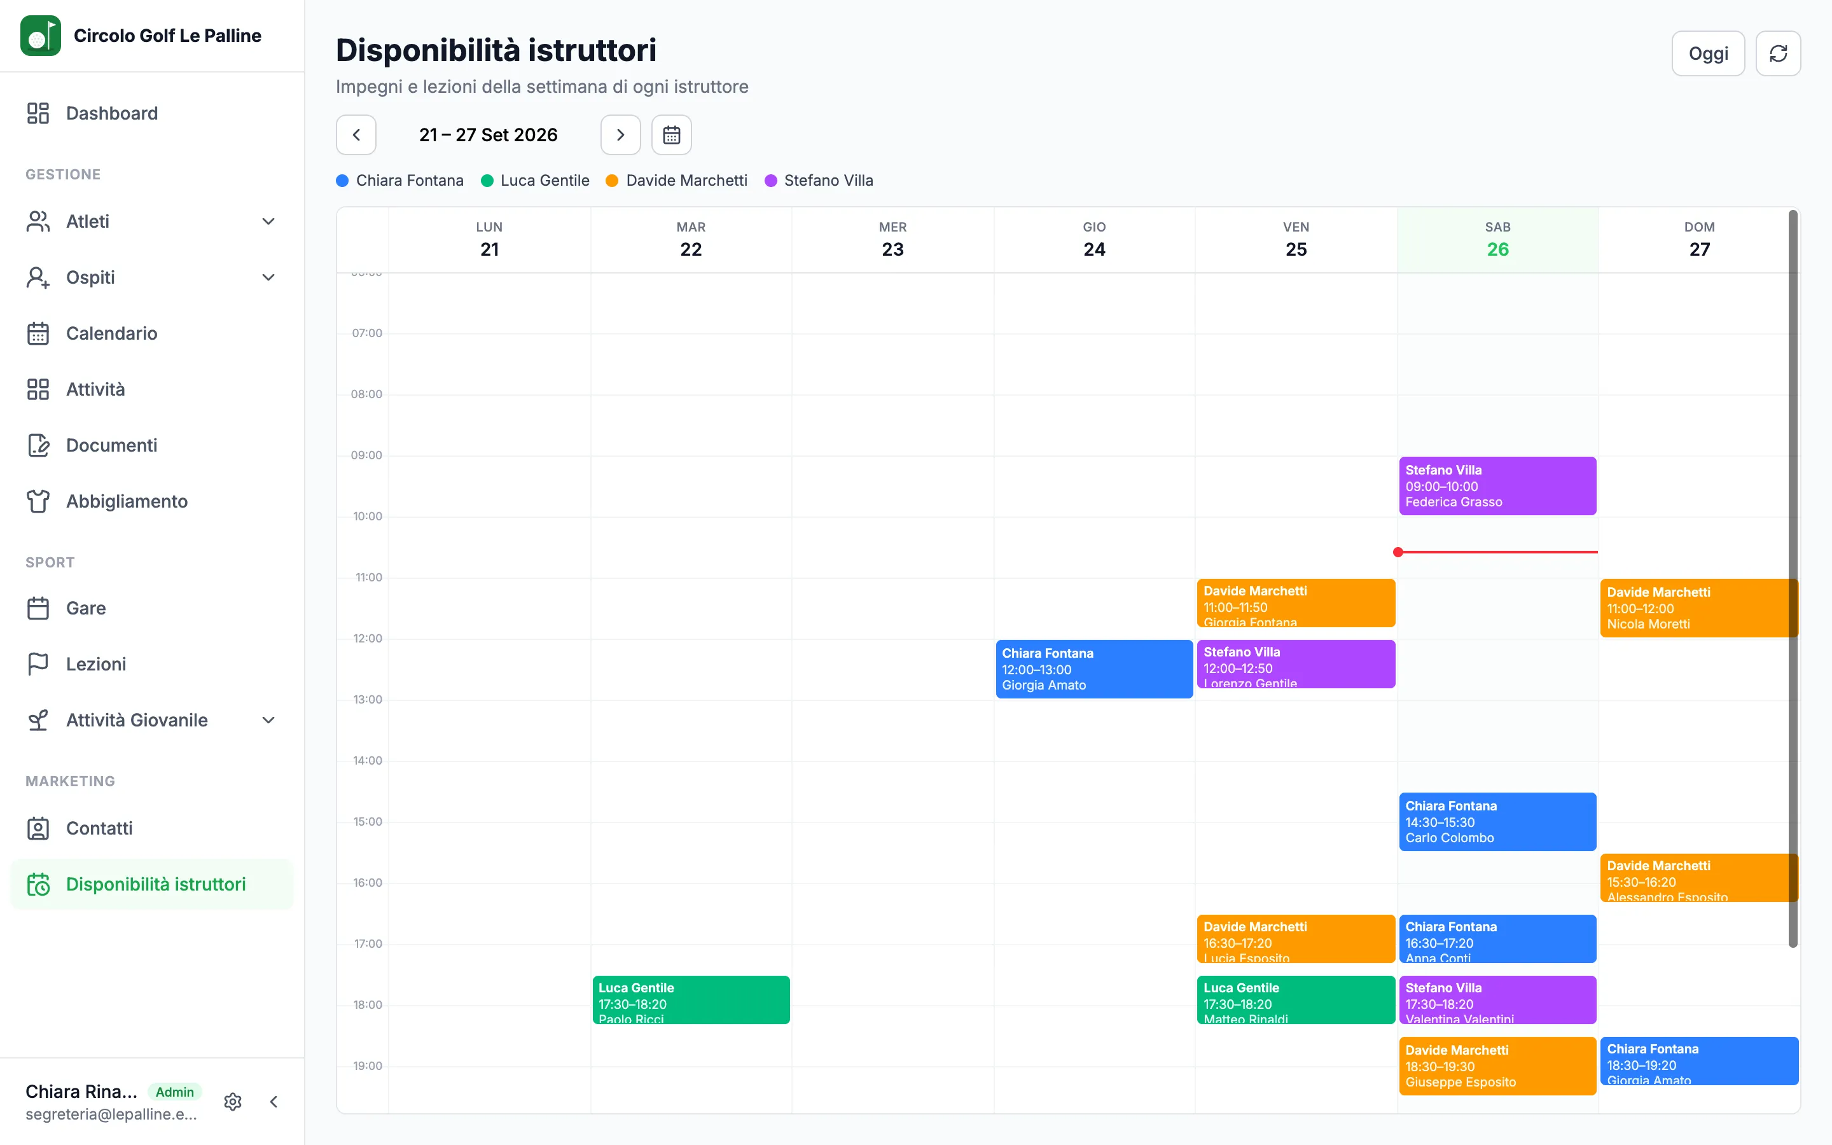Open the Documenti section
1832x1145 pixels.
151,445
